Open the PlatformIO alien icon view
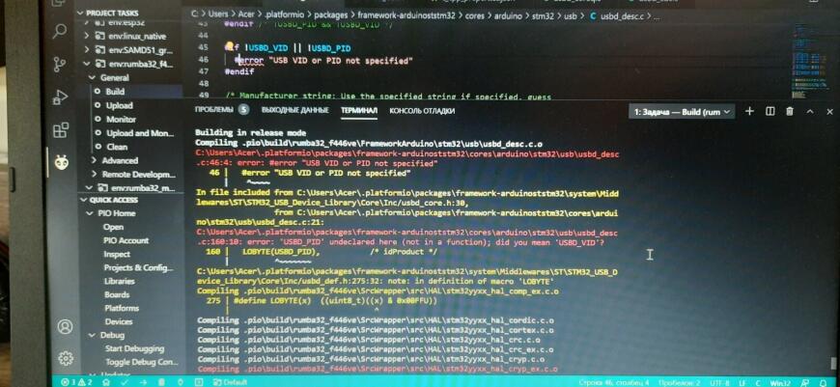 (x=62, y=162)
